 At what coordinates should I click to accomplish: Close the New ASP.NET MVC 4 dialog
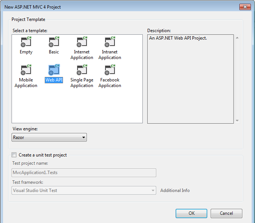point(245,7)
